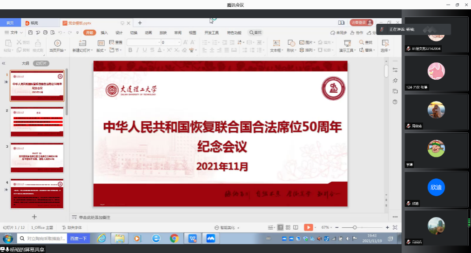Open the Insert (插入) ribbon tab
The width and height of the screenshot is (471, 253).
pyautogui.click(x=104, y=33)
